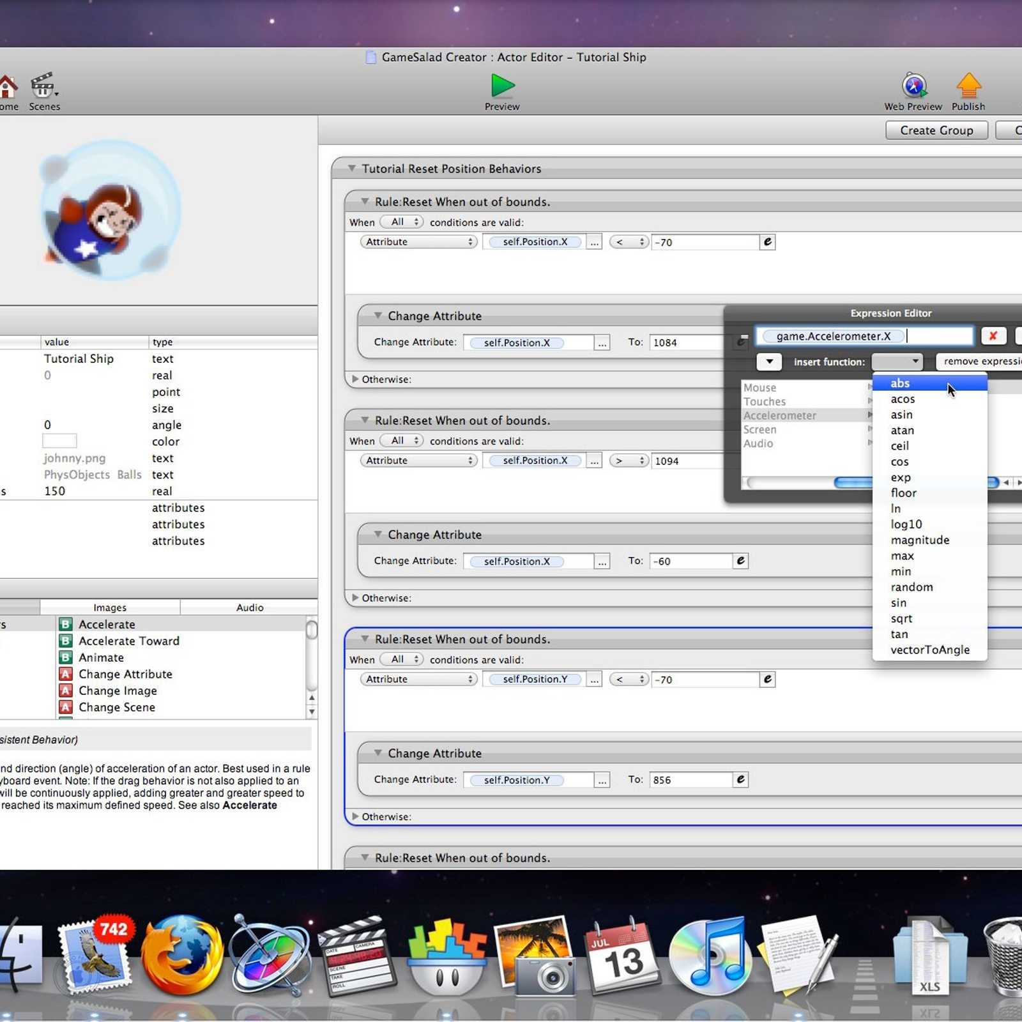The height and width of the screenshot is (1022, 1022).
Task: Choose vectorToAngle from function list
Action: (929, 650)
